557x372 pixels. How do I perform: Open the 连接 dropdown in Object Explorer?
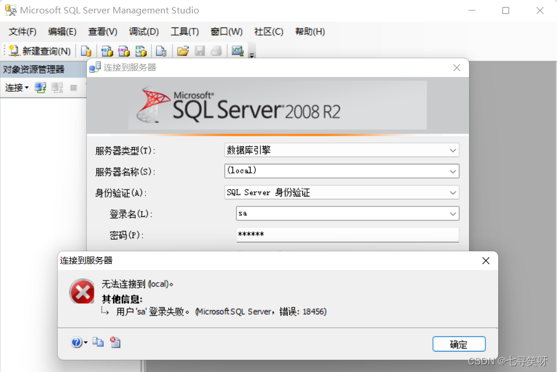pos(17,87)
